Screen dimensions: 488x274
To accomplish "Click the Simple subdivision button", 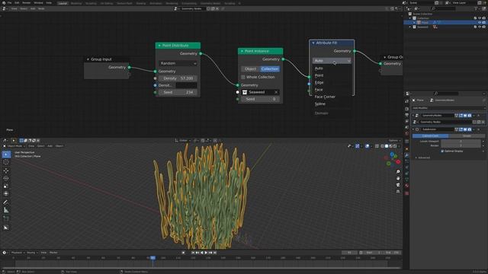I will tap(467, 136).
